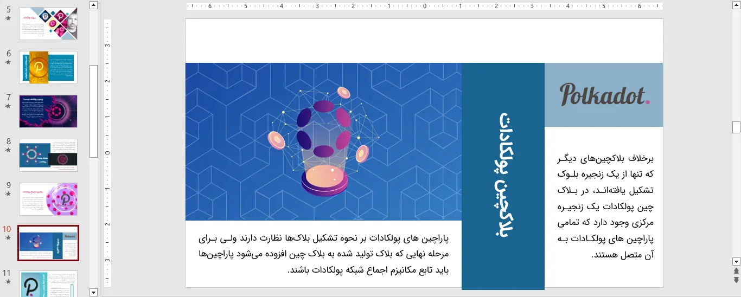Click slide number 7 label in the pane
The width and height of the screenshot is (741, 297).
tap(8, 98)
